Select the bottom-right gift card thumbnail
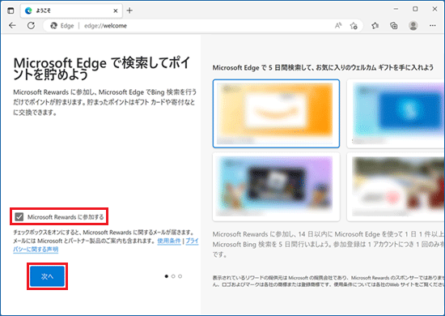 (x=396, y=186)
